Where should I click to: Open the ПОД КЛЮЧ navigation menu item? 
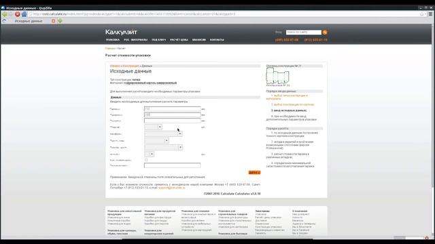(158, 40)
